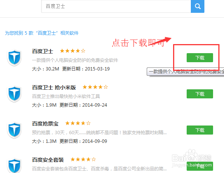The height and width of the screenshot is (173, 224).
Task: Click the star rating beside 百度卫士 title
Action: pyautogui.click(x=72, y=51)
